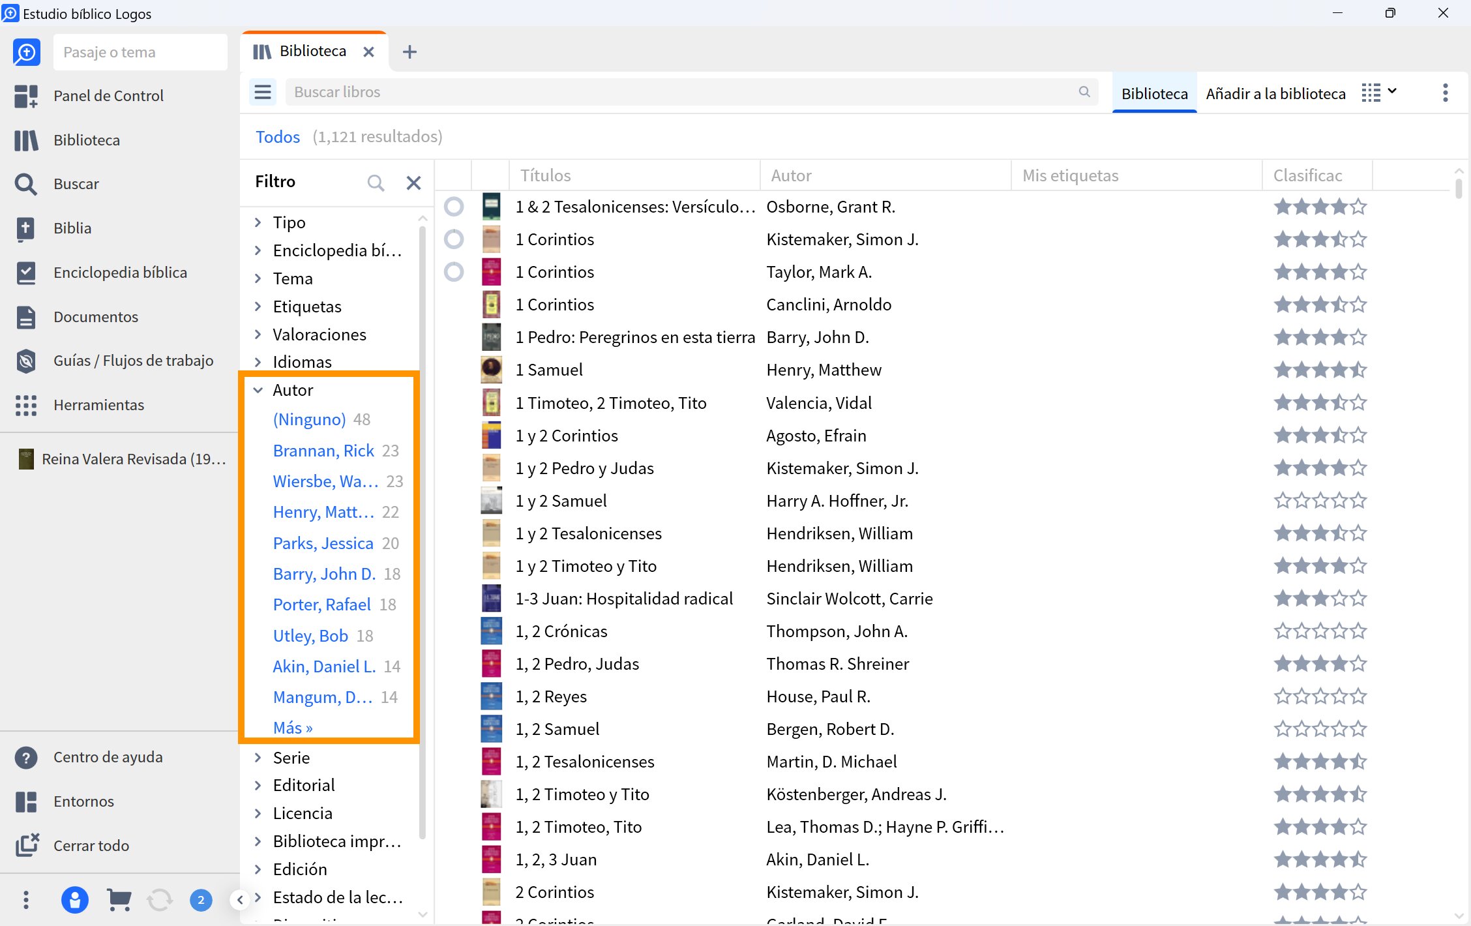Viewport: 1471px width, 926px height.
Task: Open the sidebar more-options dots at bottom
Action: [x=26, y=901]
